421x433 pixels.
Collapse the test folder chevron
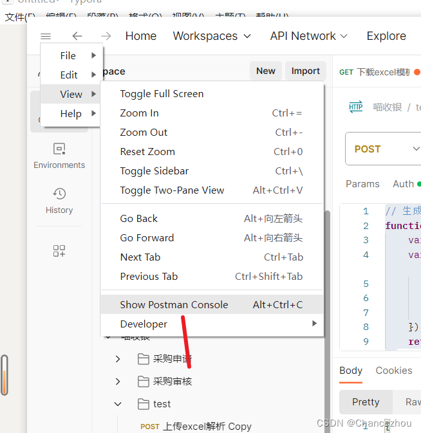point(118,404)
